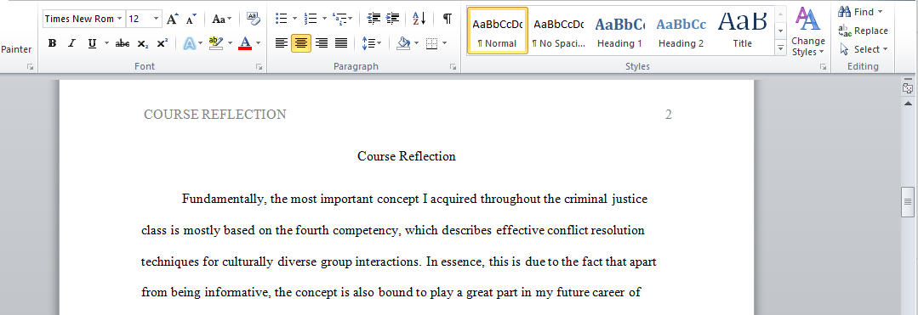
Task: Click the page number 2 in header
Action: tap(668, 115)
